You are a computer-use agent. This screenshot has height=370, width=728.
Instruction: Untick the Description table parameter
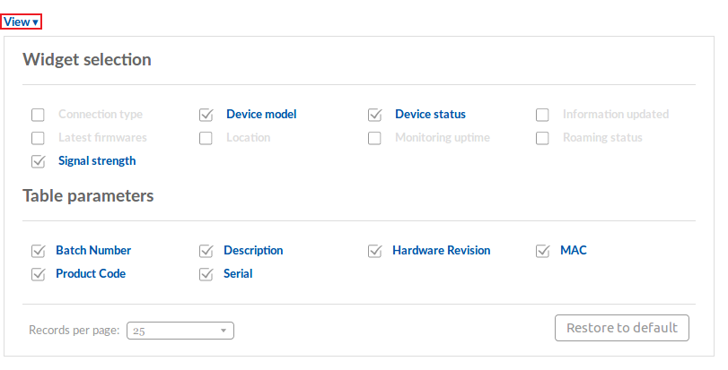coord(206,251)
